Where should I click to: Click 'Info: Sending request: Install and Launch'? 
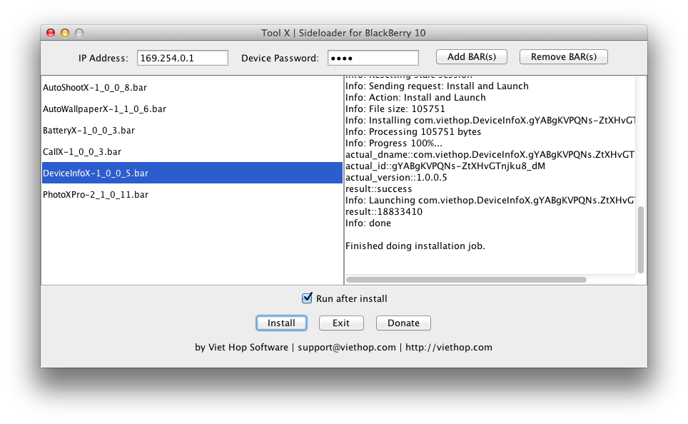click(437, 86)
